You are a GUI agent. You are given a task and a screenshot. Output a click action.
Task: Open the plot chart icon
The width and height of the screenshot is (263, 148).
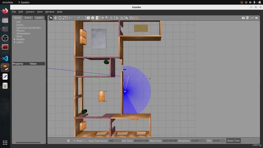tap(252, 18)
